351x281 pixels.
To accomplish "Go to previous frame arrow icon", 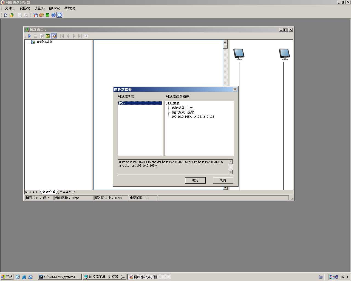I will click(68, 36).
